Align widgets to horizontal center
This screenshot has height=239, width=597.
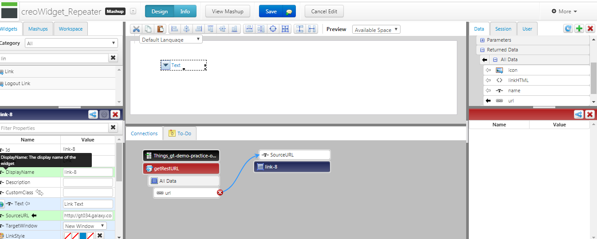(x=187, y=29)
